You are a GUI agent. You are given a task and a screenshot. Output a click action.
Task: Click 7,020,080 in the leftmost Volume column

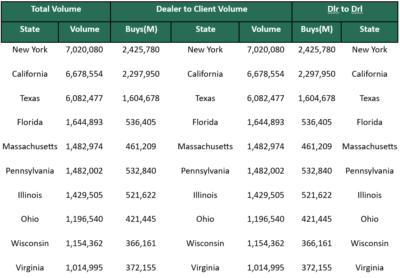click(84, 50)
